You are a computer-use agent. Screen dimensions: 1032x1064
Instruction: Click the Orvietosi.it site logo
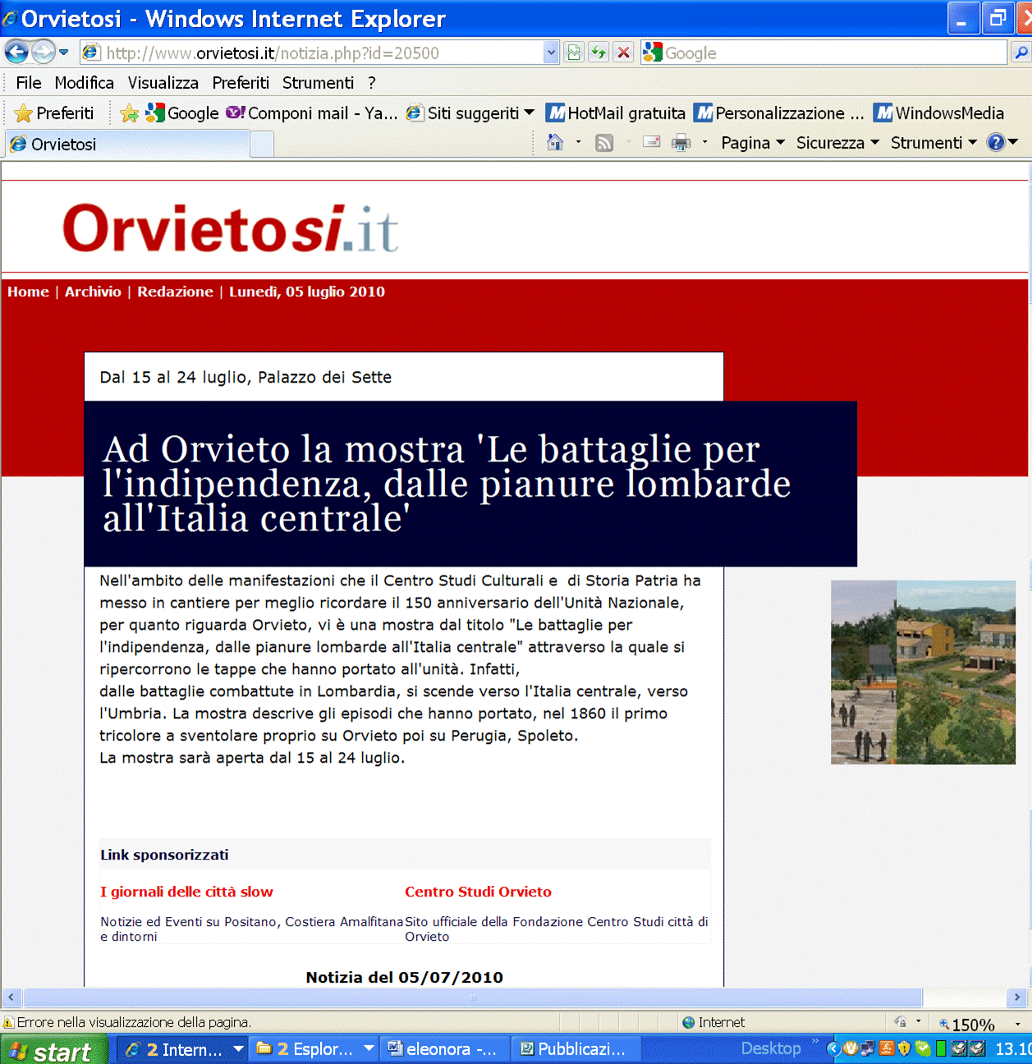coord(231,228)
